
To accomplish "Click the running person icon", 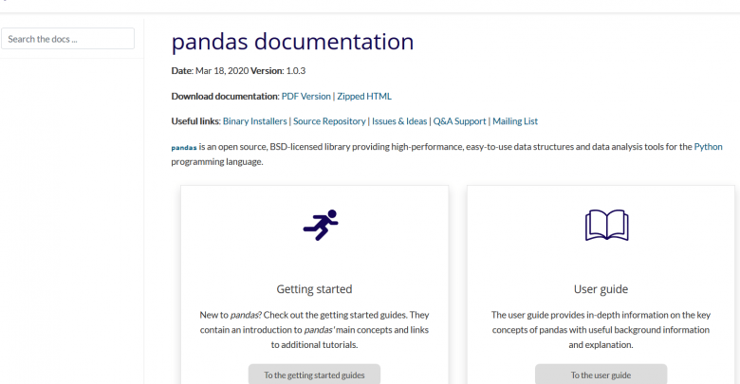I will tap(321, 225).
